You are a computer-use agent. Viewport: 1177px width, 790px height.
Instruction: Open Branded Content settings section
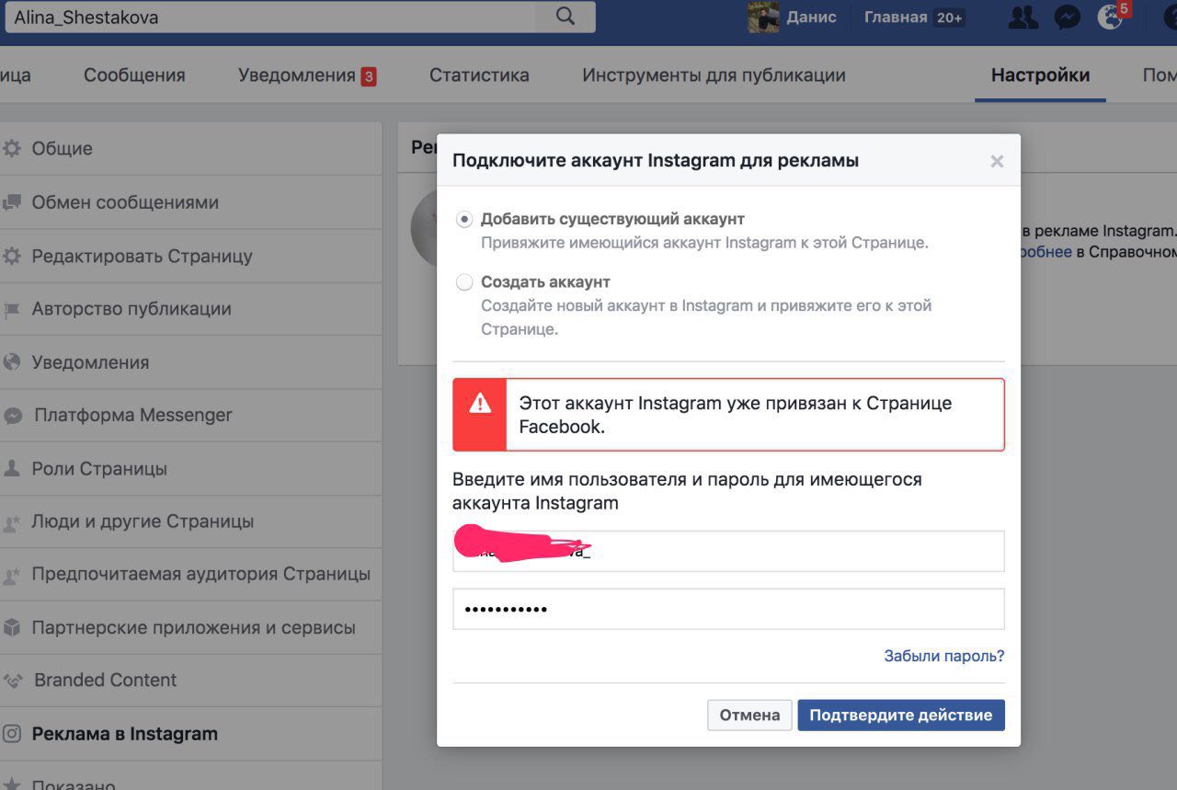190,681
